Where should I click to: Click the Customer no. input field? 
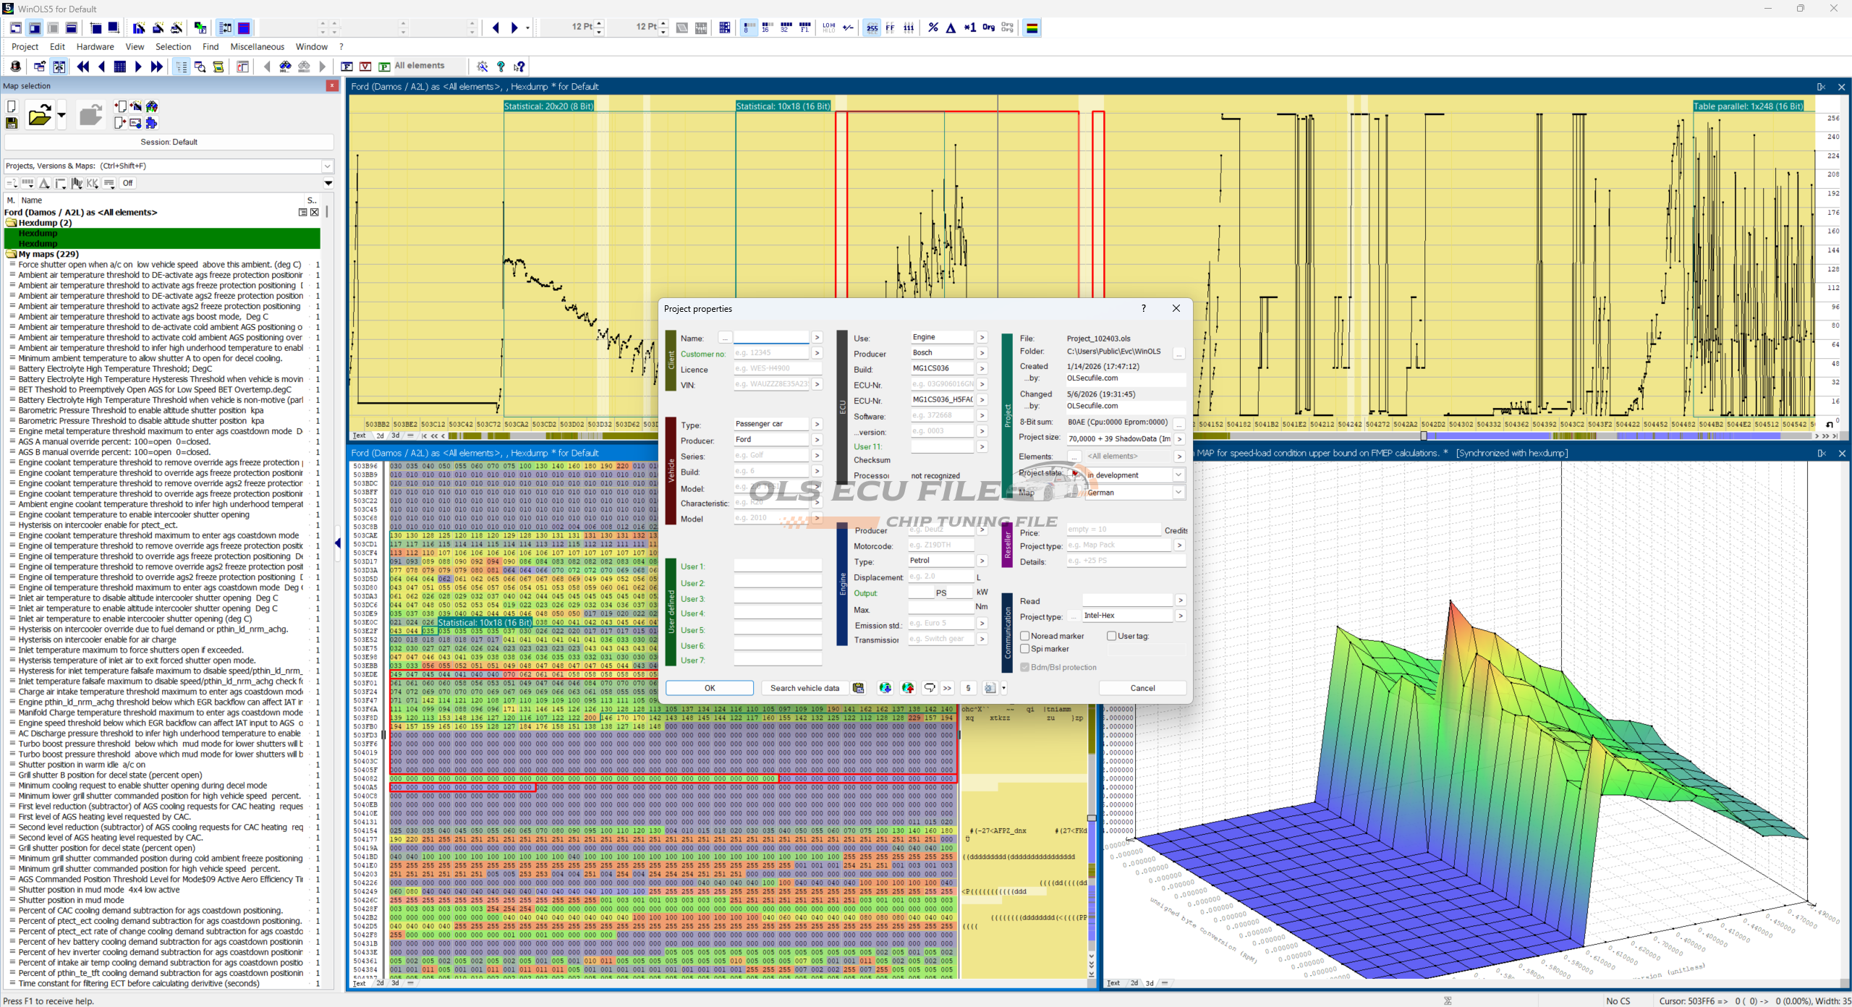click(771, 353)
